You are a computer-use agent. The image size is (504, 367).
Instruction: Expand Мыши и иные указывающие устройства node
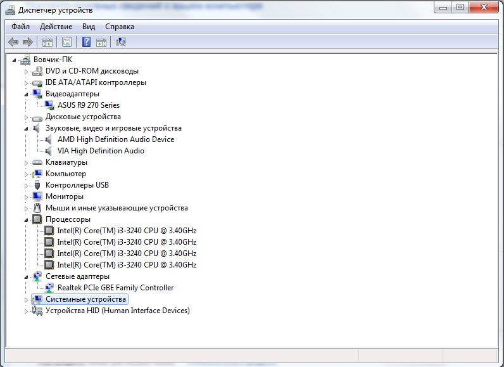[26, 209]
